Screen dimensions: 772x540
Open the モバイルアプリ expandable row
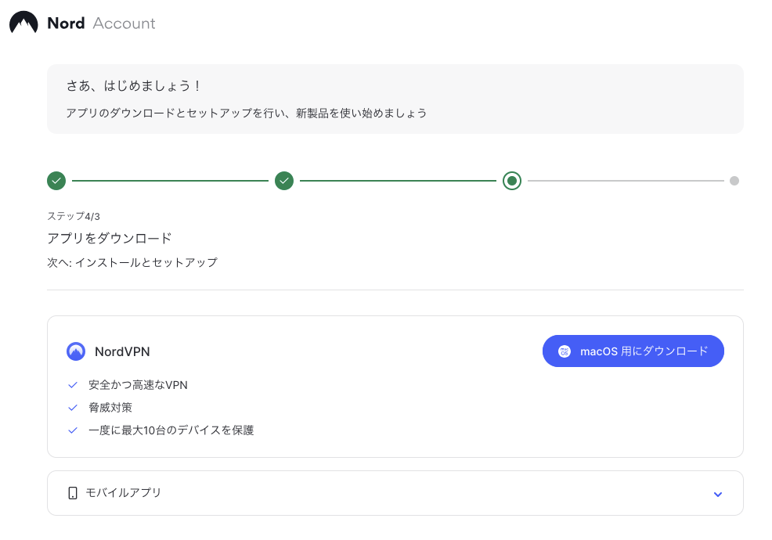395,493
